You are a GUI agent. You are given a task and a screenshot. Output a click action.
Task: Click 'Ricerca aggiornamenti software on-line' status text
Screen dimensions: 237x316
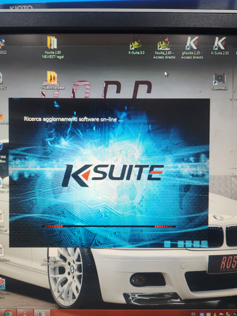click(x=73, y=119)
